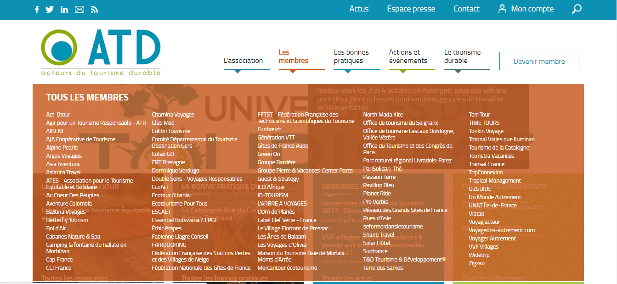Expand the arrow under Le tourisme durable
The width and height of the screenshot is (617, 284).
pos(458,72)
